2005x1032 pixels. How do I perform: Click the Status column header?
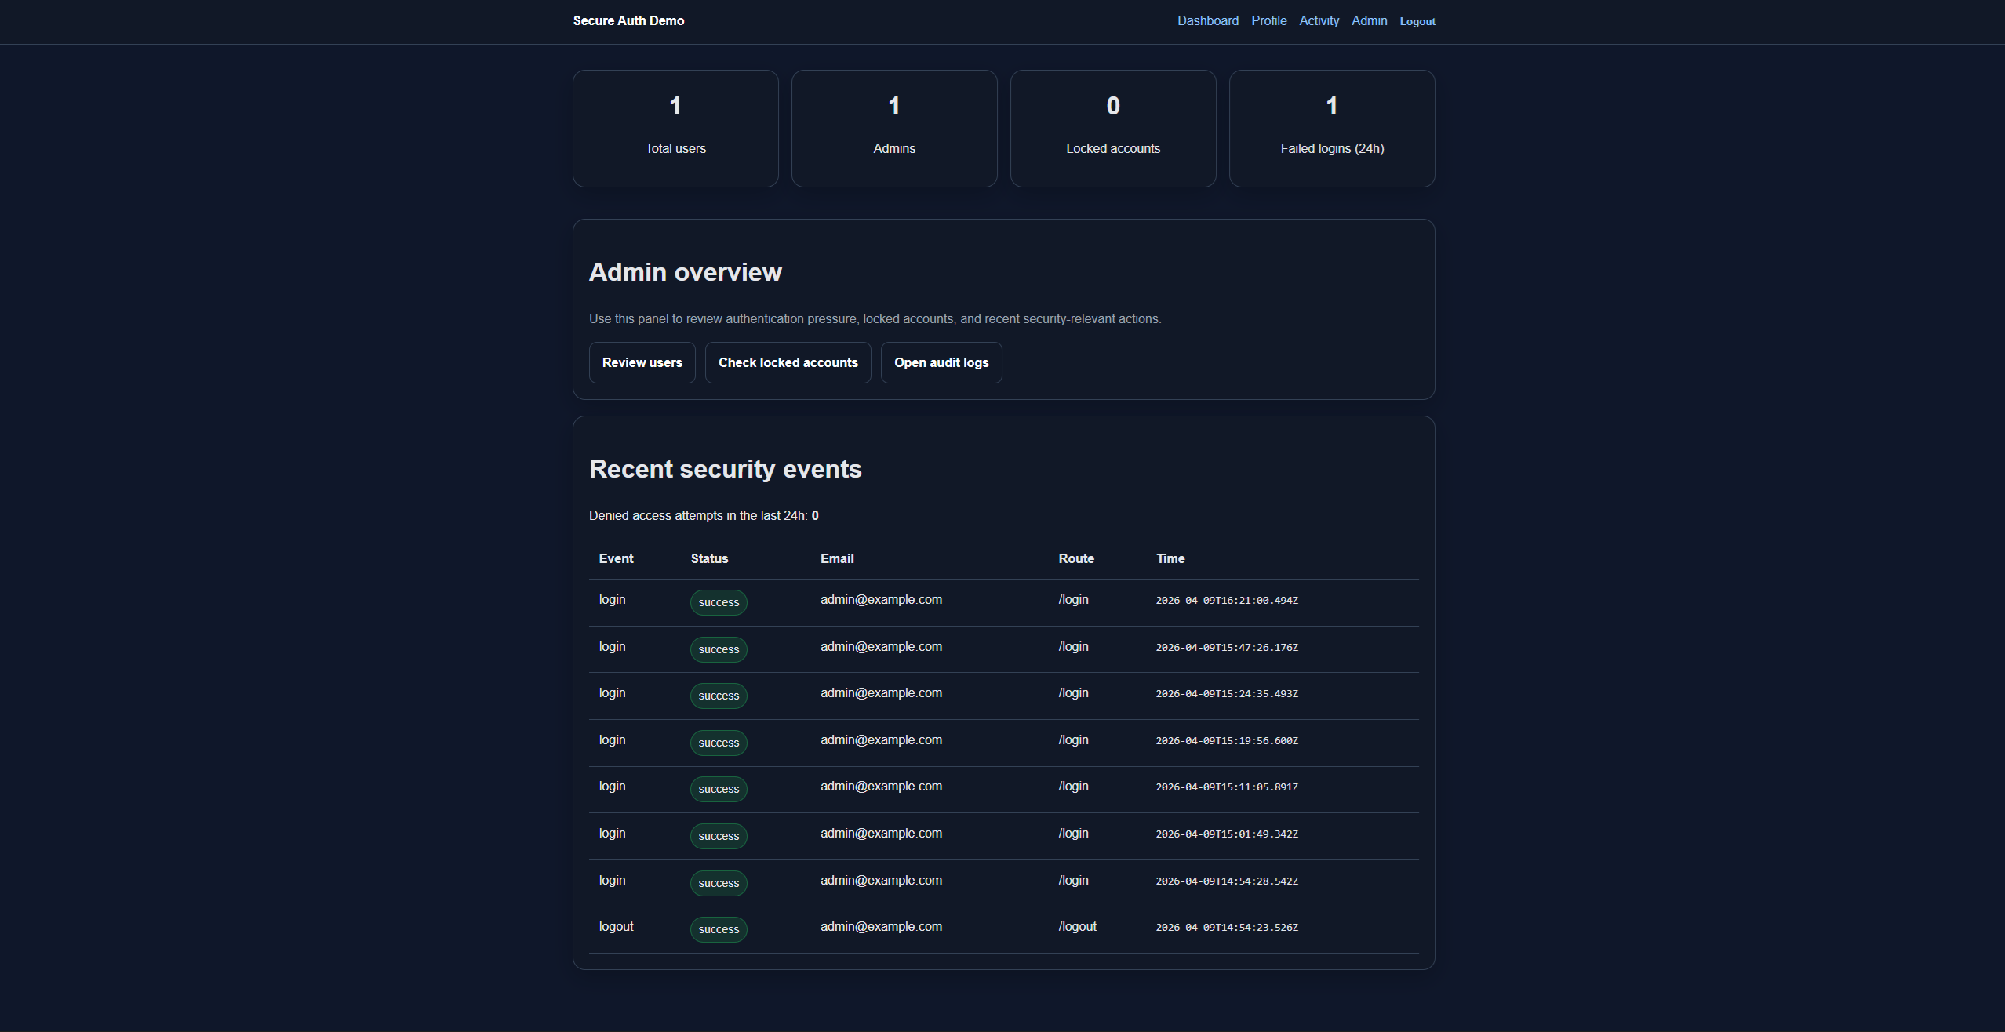tap(708, 558)
